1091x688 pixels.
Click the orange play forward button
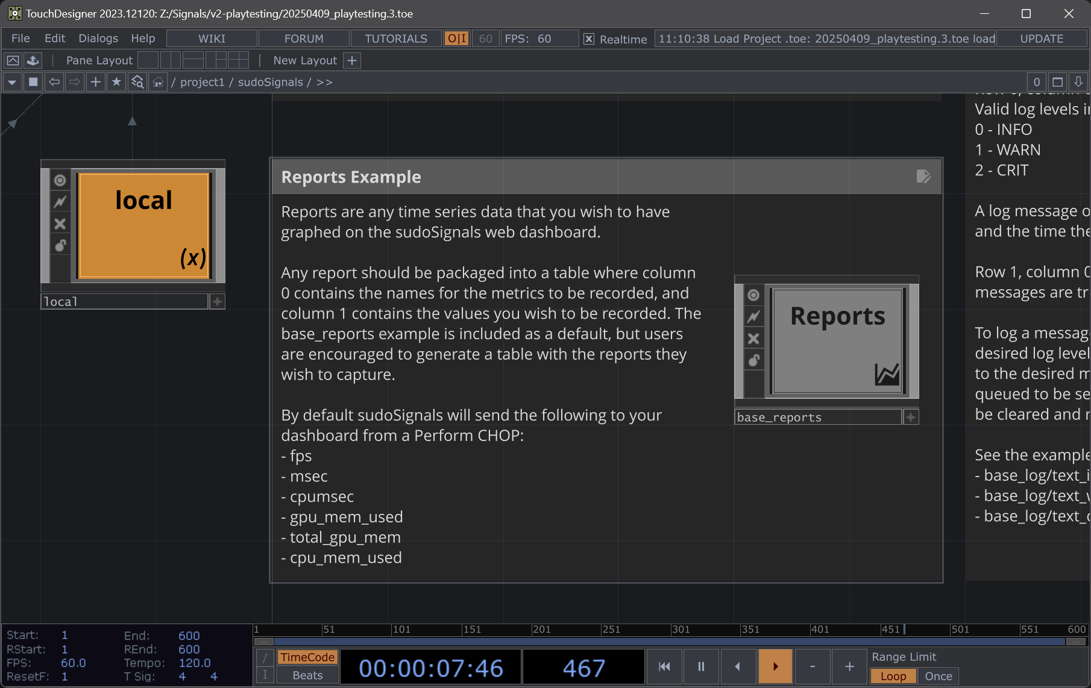tap(775, 666)
